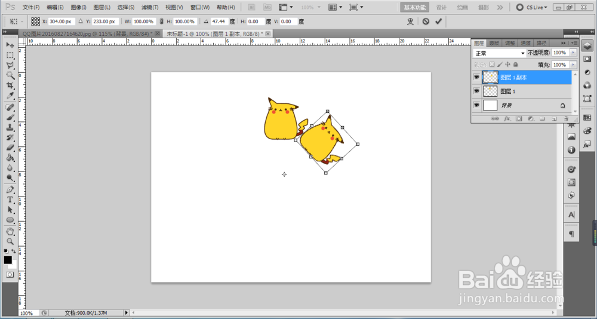597x319 pixels.
Task: Select the Blur tool
Action: (10, 167)
